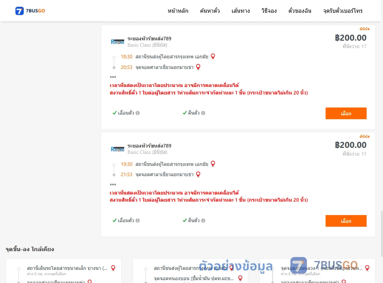Click the 19:30 departure time

coord(127,164)
